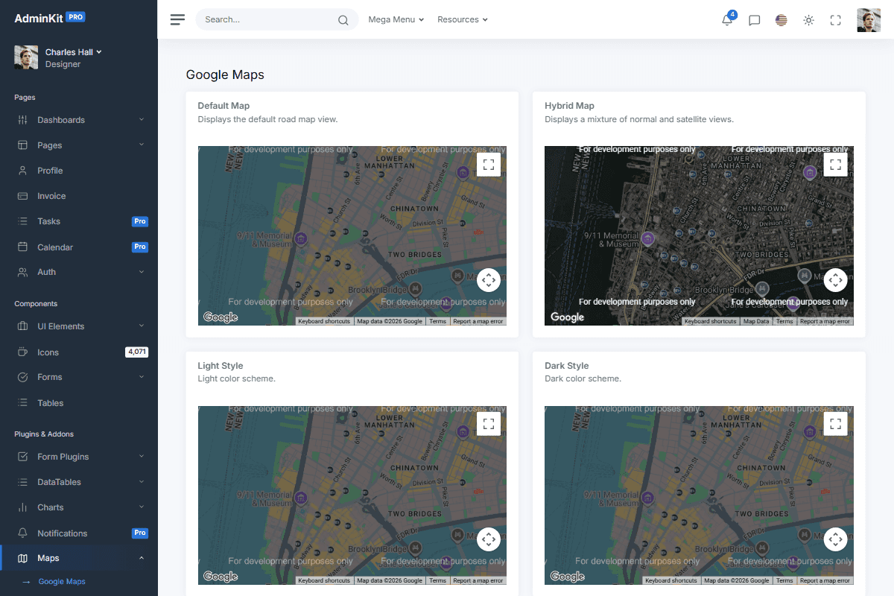The width and height of the screenshot is (894, 596).
Task: Click 9/11 Memorial marker on Default Map
Action: [x=301, y=238]
